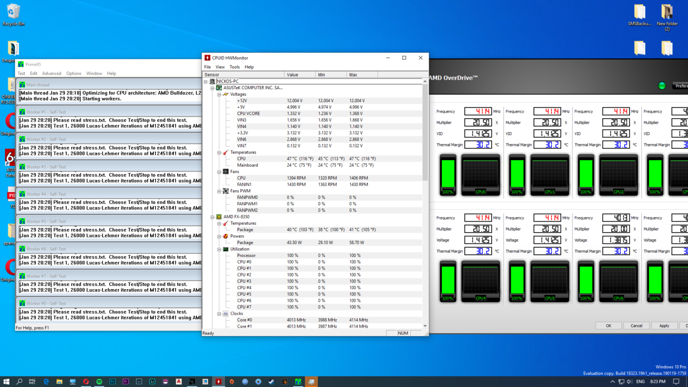
Task: Click the Main thread window title
Action: tap(38, 85)
